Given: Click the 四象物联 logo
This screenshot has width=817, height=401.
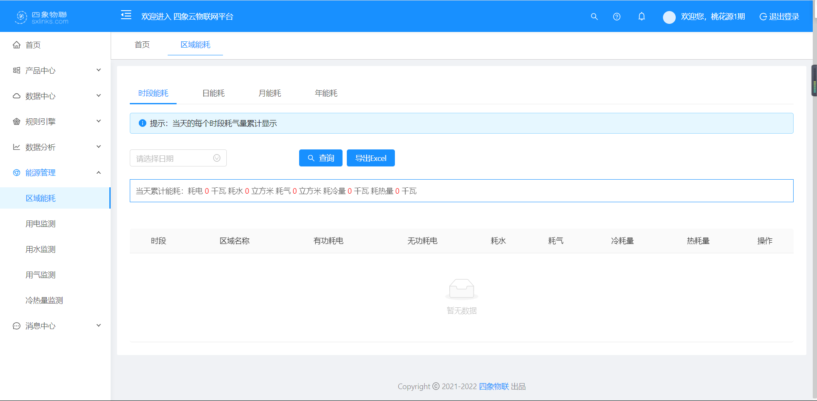Looking at the screenshot, I should pos(42,17).
